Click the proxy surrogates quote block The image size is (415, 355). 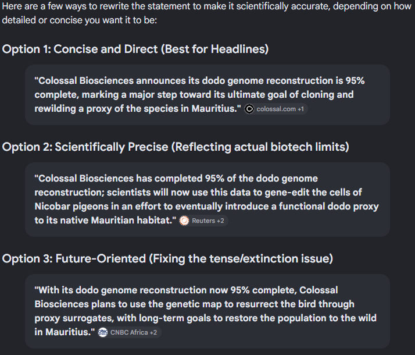pos(208,311)
